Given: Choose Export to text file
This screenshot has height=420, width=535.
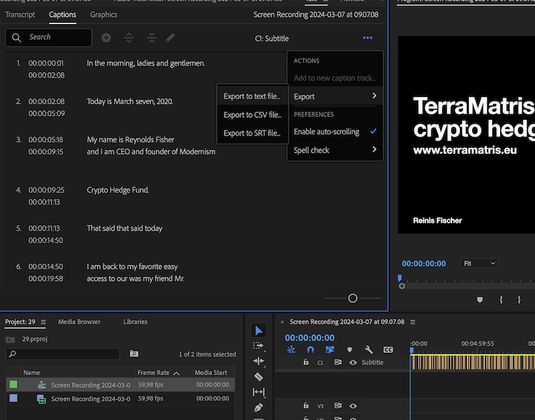Looking at the screenshot, I should pos(253,96).
